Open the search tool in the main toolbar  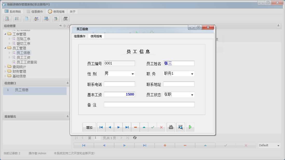click(7, 19)
